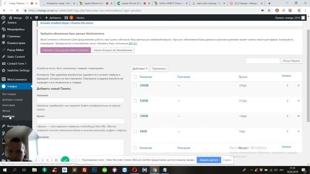Click the red Opera-style extension icon

point(277,11)
